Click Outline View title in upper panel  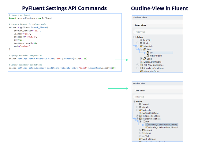point(140,17)
